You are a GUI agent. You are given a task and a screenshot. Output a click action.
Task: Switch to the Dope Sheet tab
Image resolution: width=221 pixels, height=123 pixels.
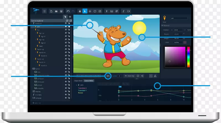tap(78, 81)
